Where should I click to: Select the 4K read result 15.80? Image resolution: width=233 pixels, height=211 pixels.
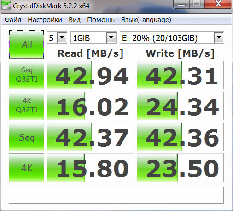[x=90, y=168]
